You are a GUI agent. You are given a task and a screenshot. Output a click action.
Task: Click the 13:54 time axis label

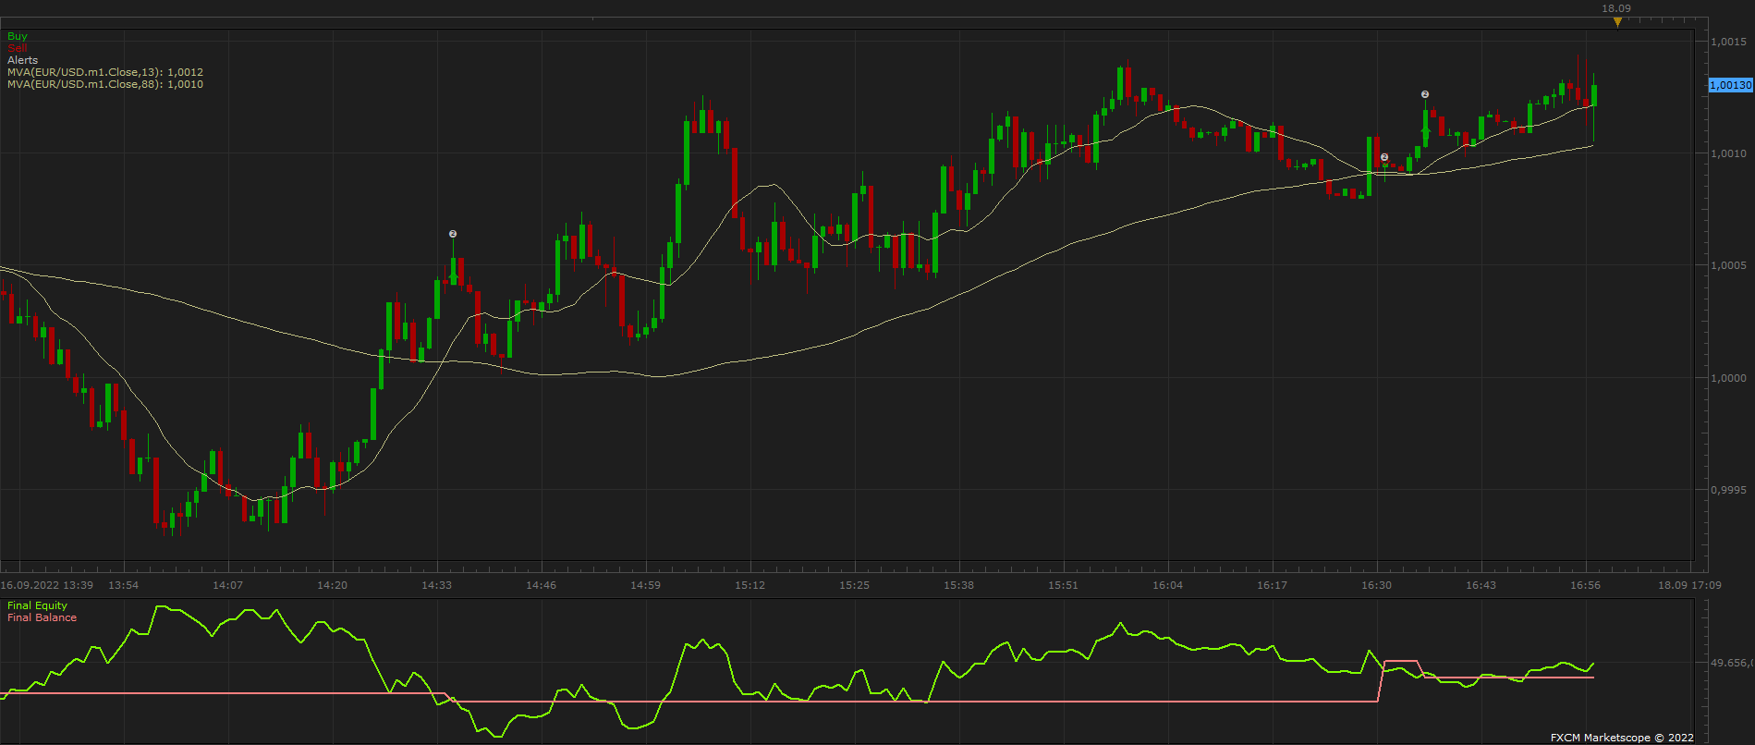click(x=124, y=585)
